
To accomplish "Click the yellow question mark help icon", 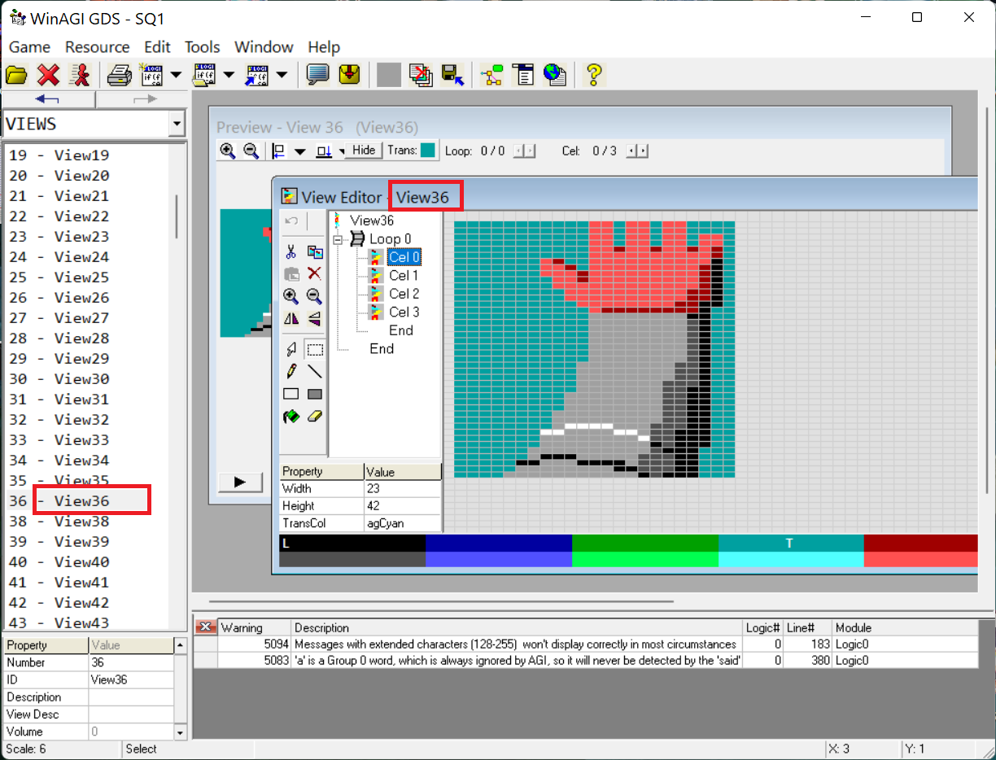I will (x=594, y=76).
